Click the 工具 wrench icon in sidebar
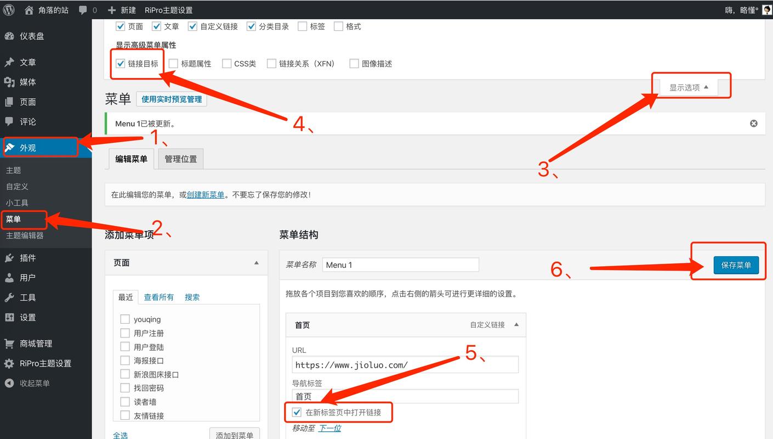773x439 pixels. tap(9, 297)
